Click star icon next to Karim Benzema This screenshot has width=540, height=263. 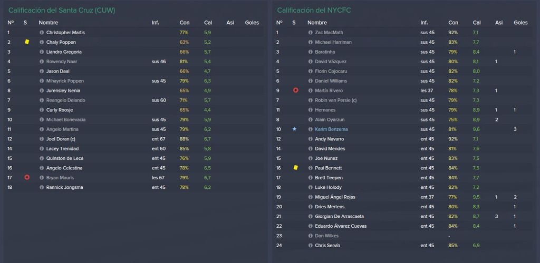tap(294, 129)
